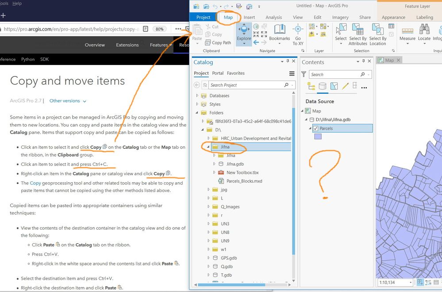
Task: Open Other versions dropdown on help page
Action: 68,101
